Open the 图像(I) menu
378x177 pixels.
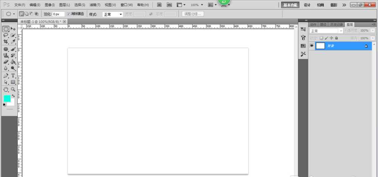(50, 5)
